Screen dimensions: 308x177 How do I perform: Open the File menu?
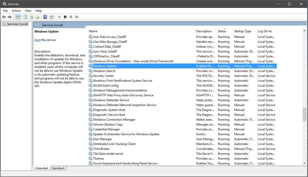tap(5, 11)
